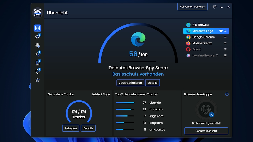This screenshot has width=253, height=142.
Task: Open score Details next to Jetzt optimieren
Action: tap(152, 83)
